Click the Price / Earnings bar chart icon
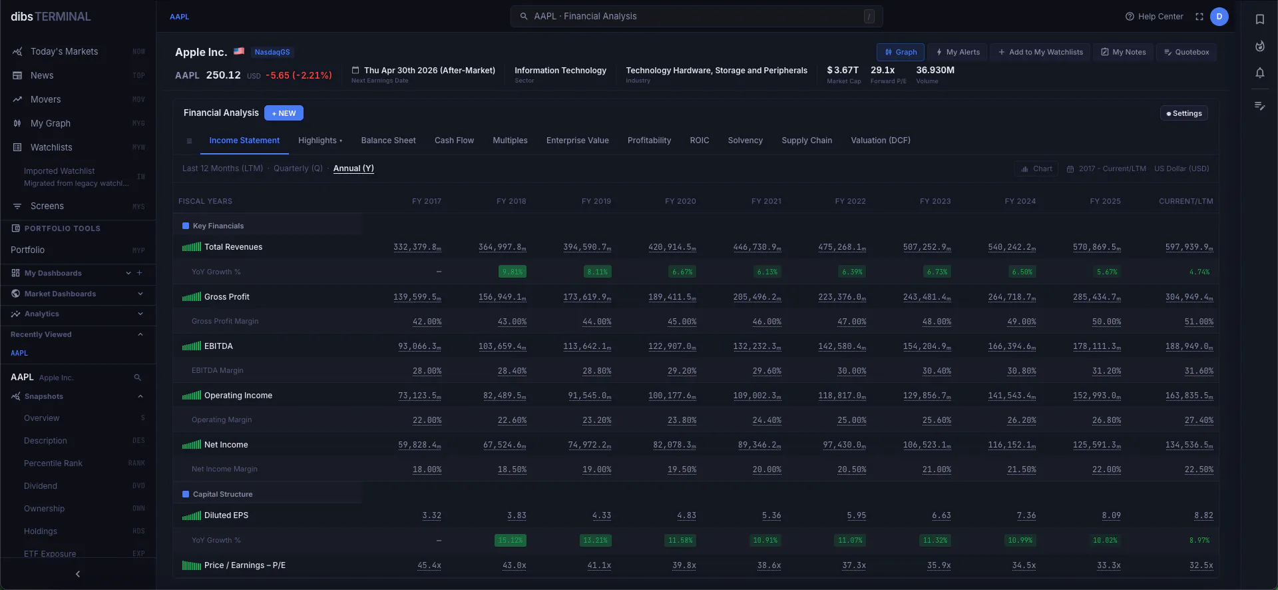The image size is (1278, 590). pyautogui.click(x=192, y=565)
